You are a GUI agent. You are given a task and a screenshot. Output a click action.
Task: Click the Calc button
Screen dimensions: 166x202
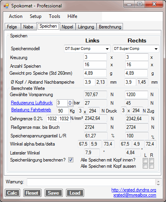pyautogui.click(x=12, y=193)
